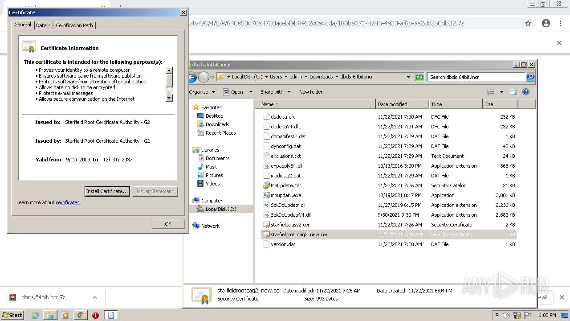The height and width of the screenshot is (321, 570).
Task: Open the dbcls.64bit.incr.7z download item
Action: coord(44,297)
